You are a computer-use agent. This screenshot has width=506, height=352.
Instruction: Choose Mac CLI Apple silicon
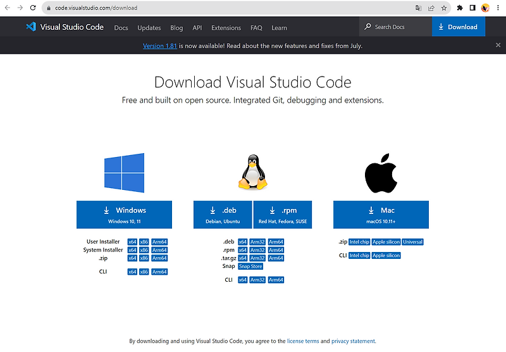[x=386, y=255]
